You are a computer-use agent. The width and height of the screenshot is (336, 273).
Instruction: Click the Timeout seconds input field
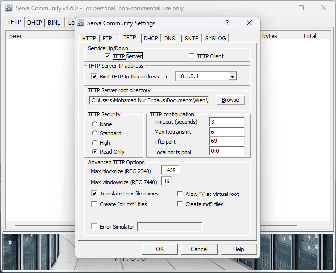click(226, 122)
